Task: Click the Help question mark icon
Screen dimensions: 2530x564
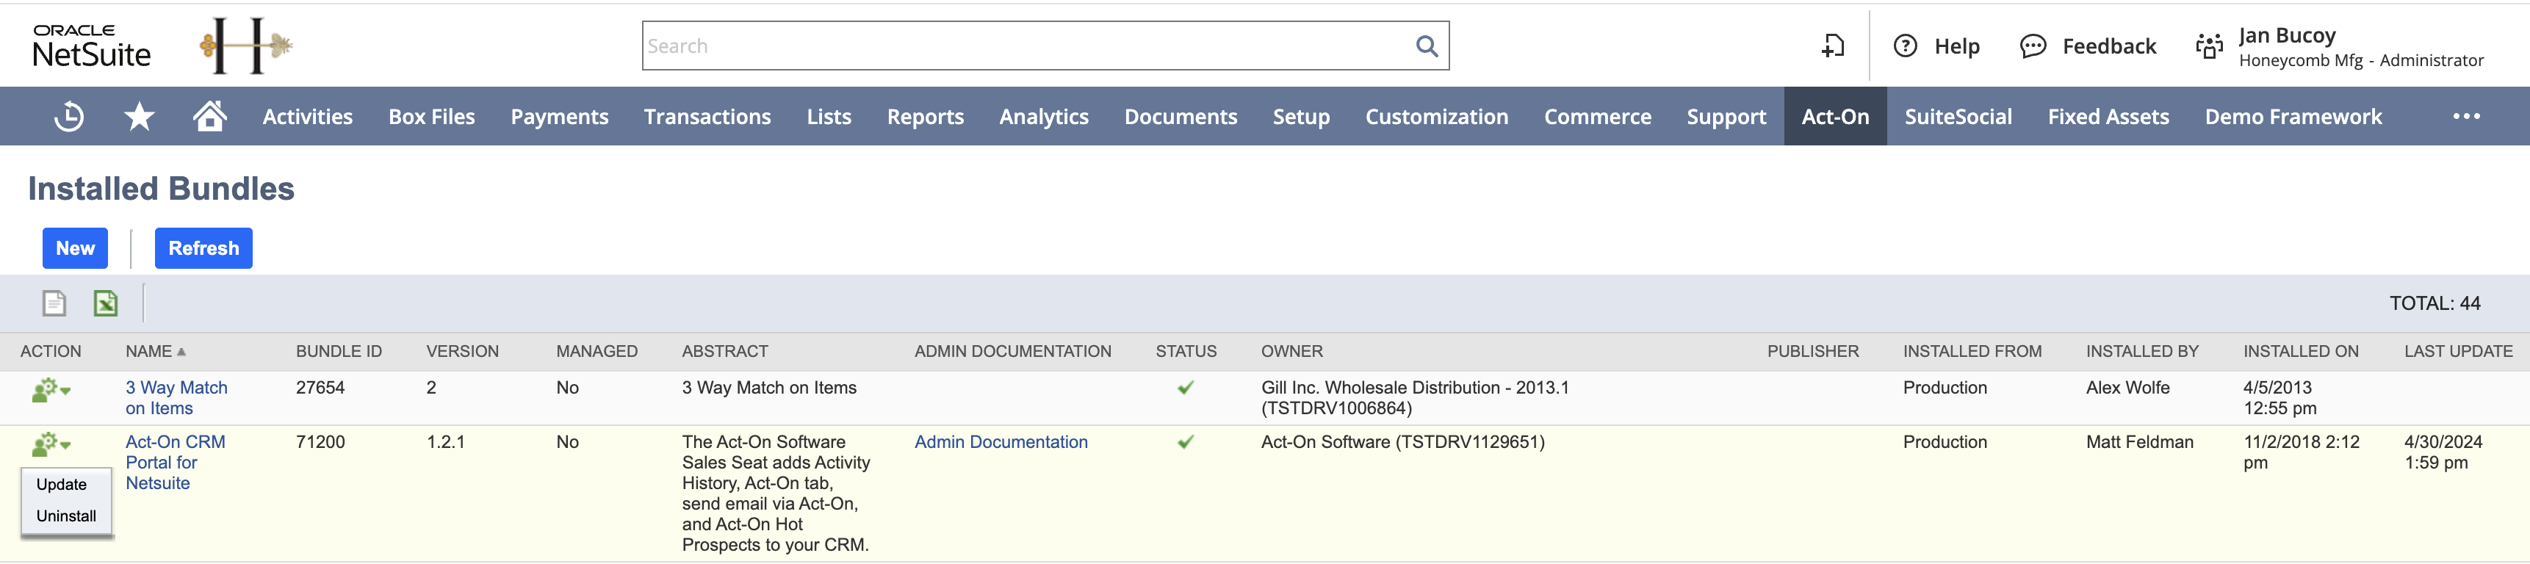Action: [1904, 46]
